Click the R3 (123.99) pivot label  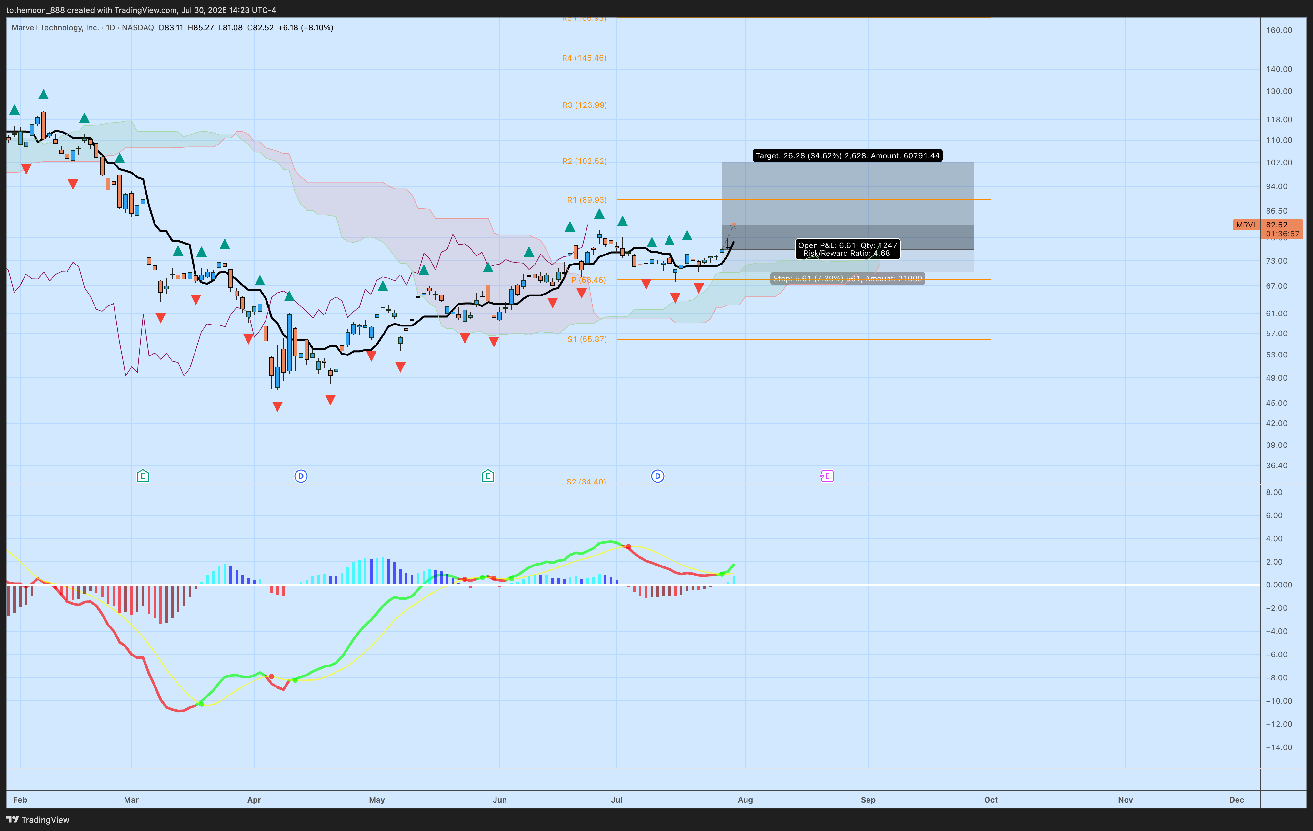tap(585, 105)
